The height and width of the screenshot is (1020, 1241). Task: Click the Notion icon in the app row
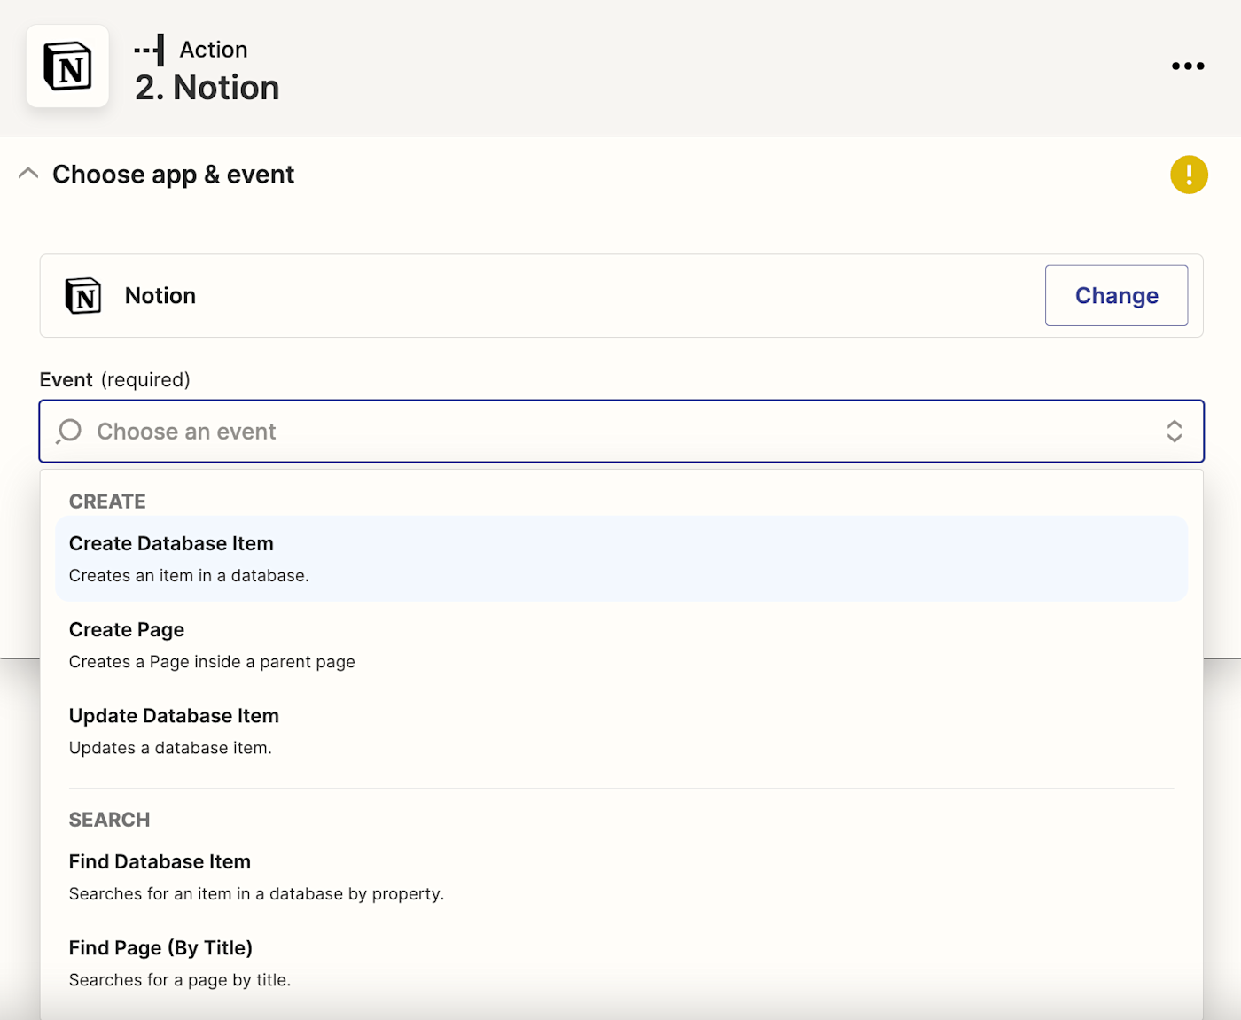[x=83, y=296]
